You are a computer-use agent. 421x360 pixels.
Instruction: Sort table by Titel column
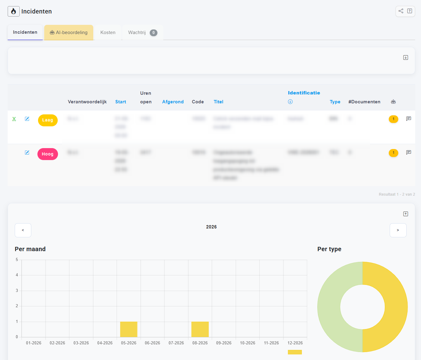[x=218, y=102]
